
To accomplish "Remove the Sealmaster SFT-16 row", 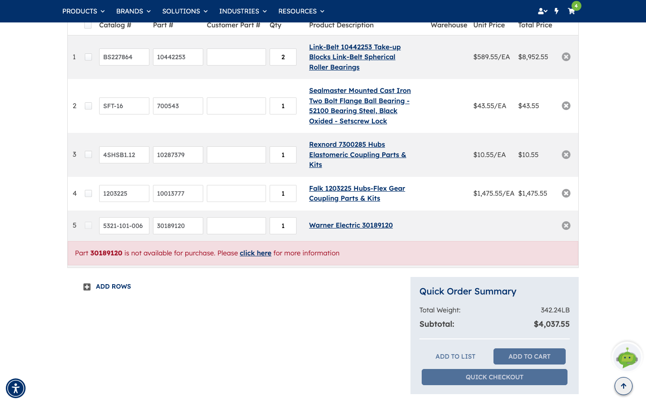I will tap(566, 106).
